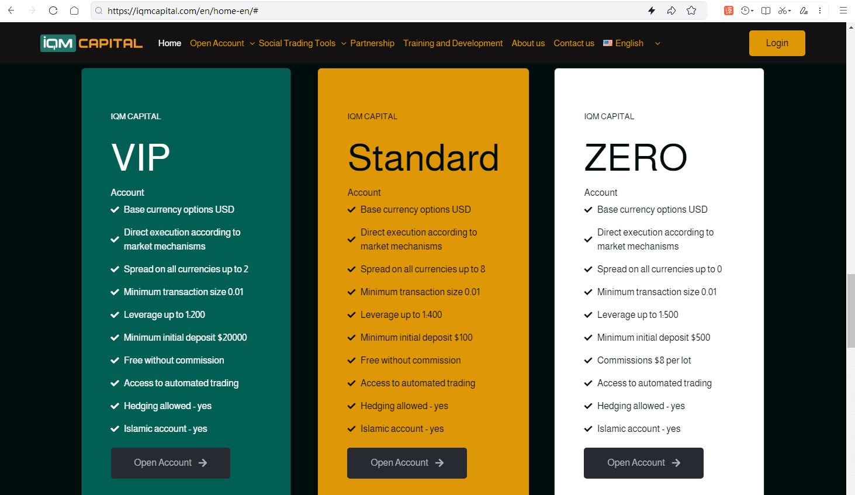
Task: Expand the language selector chevron
Action: (657, 43)
